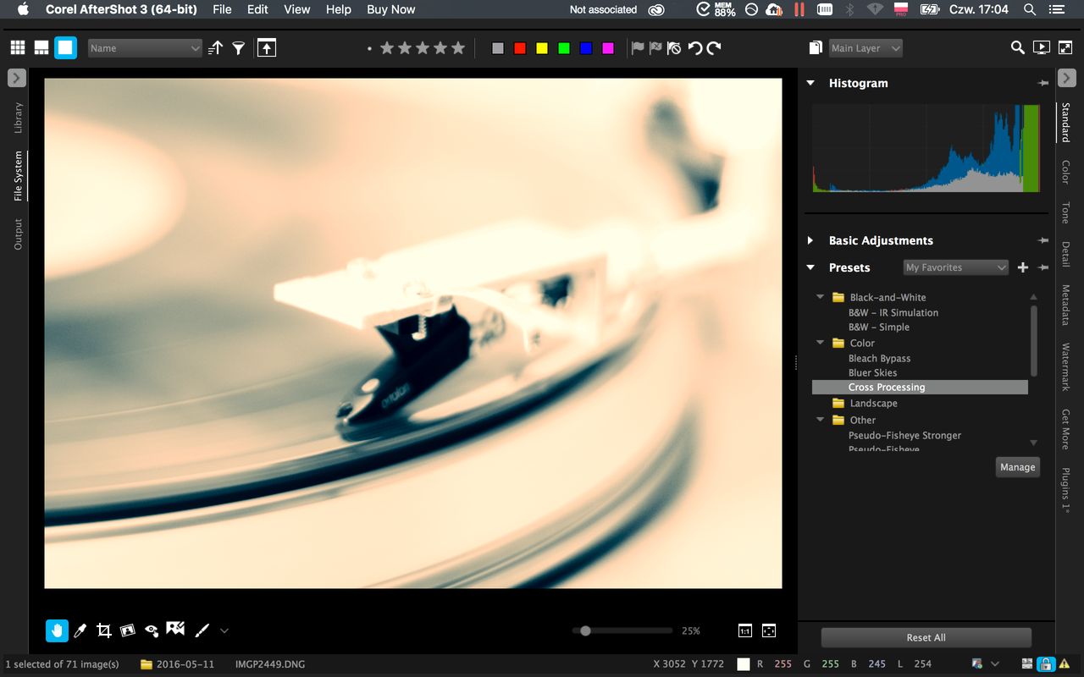Viewport: 1084px width, 677px height.
Task: Start the slideshow from the top toolbar
Action: (x=1042, y=48)
